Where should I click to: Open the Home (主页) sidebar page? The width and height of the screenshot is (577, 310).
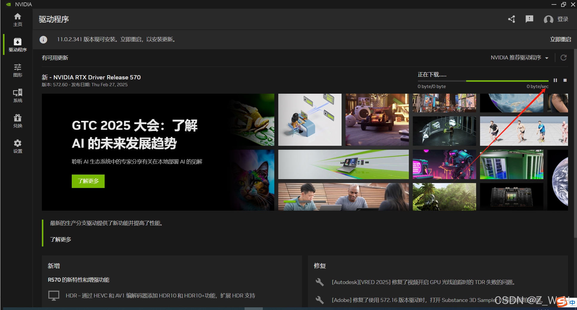point(18,20)
